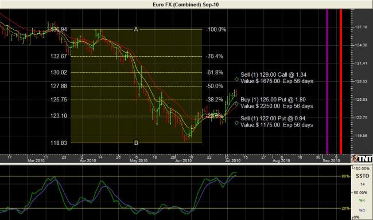Click the -50.0% retracement label
This screenshot has height=220, width=373.
(x=215, y=86)
